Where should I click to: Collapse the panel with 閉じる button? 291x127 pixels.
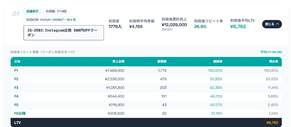tap(272, 24)
